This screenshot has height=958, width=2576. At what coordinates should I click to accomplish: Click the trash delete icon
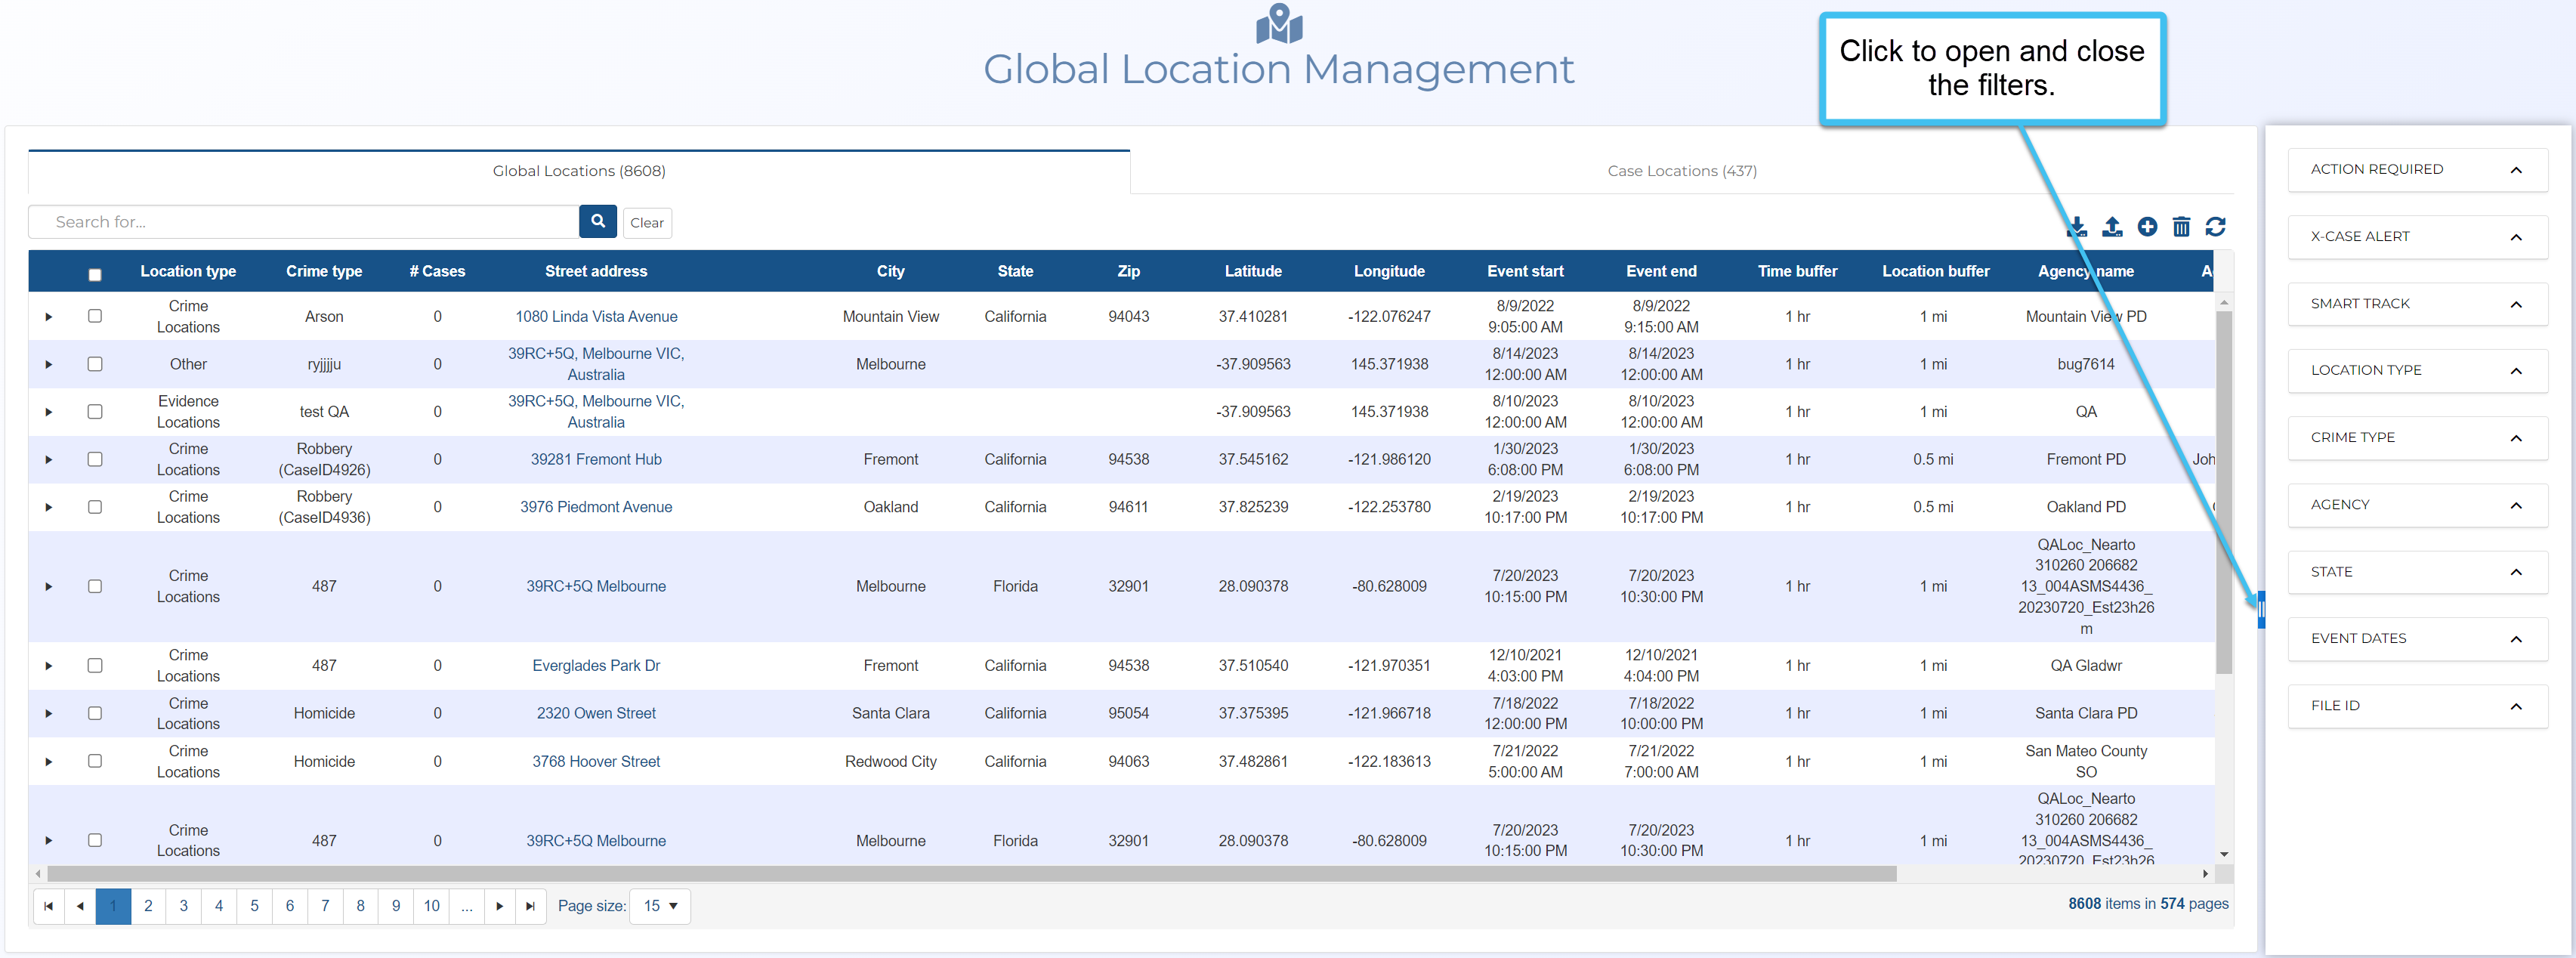point(2181,227)
